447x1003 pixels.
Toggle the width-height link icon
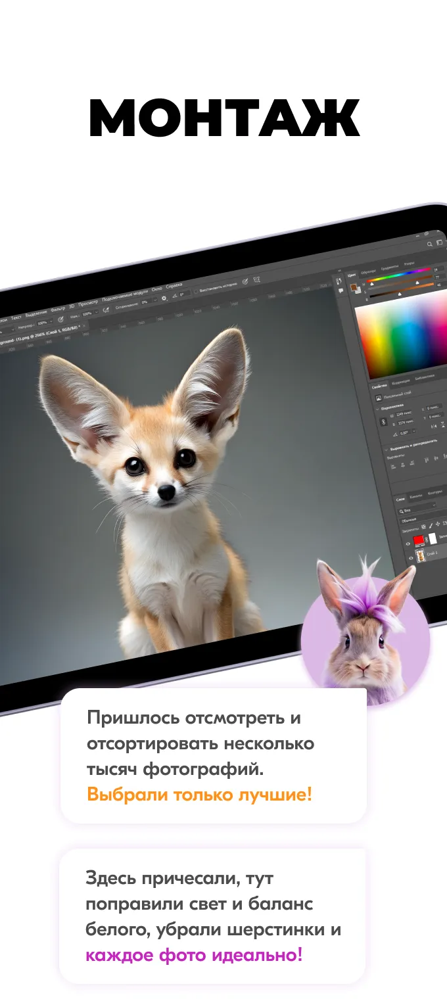pyautogui.click(x=383, y=421)
